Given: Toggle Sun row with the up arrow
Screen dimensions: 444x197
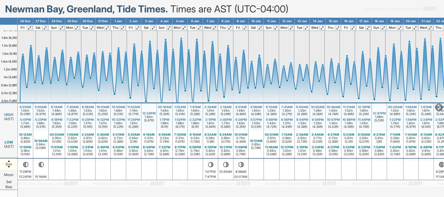Looking at the screenshot, I should [9, 161].
